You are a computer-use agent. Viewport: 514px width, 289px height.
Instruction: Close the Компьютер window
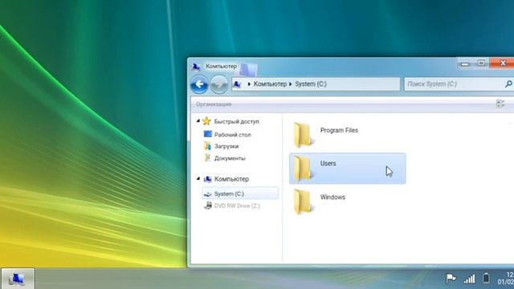(x=502, y=63)
